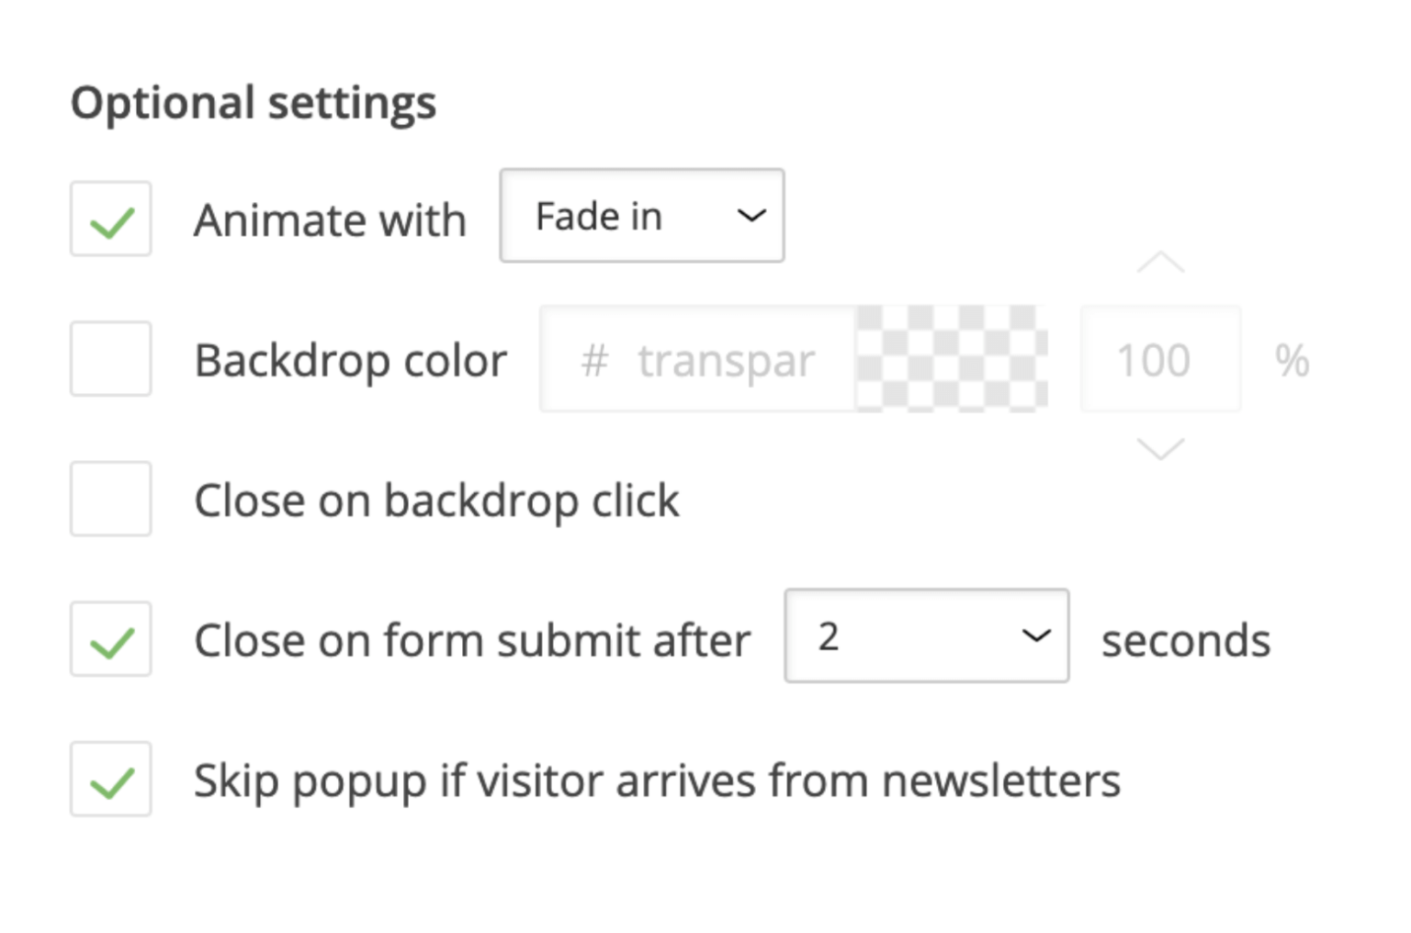This screenshot has width=1411, height=933.
Task: Change the form submit delay value
Action: (x=925, y=635)
